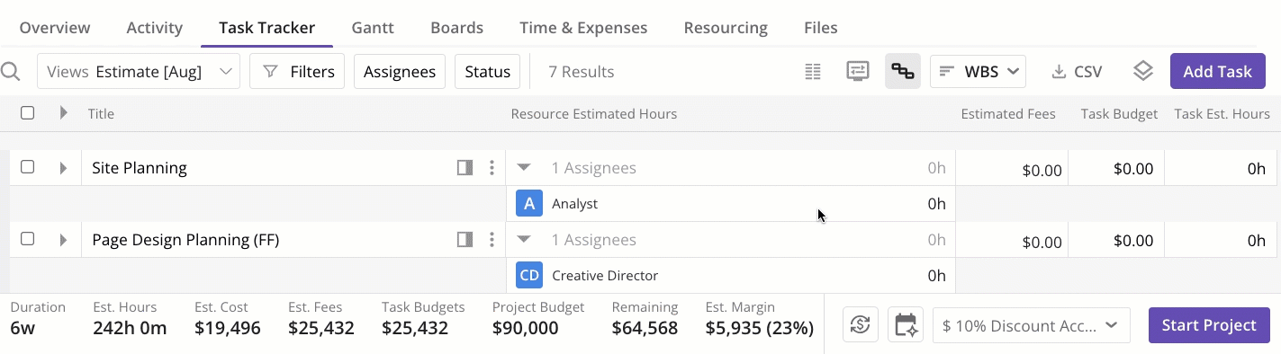
Task: Click the Remaining $64,568 value
Action: click(x=645, y=328)
